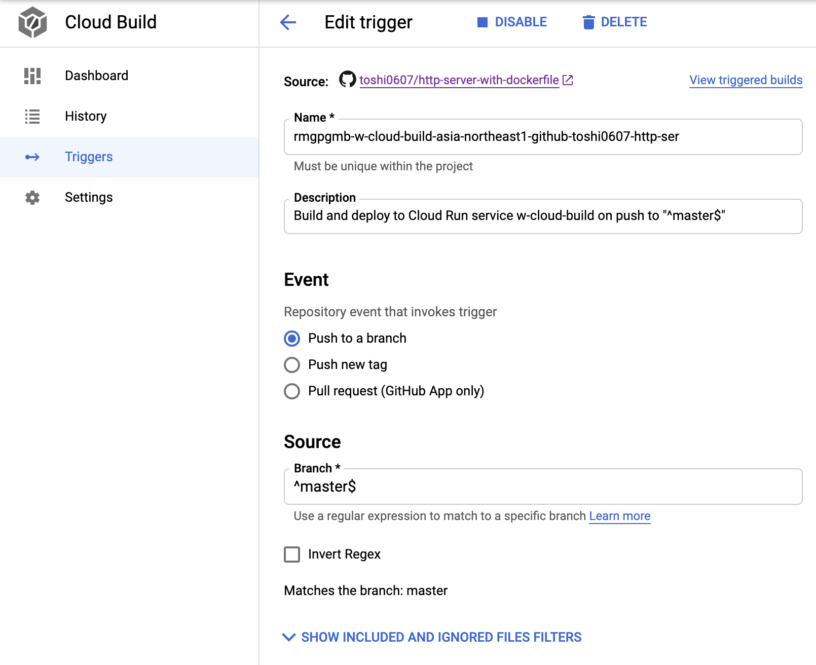Click the DELETE button label

point(624,22)
